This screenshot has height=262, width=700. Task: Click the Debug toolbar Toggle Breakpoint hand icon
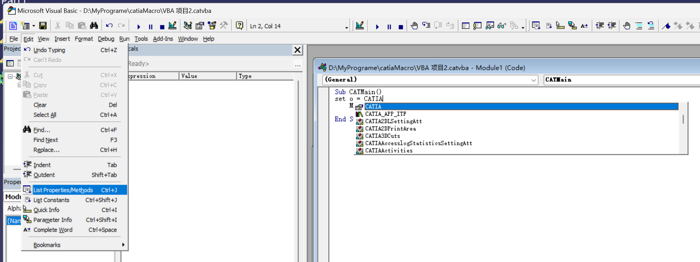414,26
